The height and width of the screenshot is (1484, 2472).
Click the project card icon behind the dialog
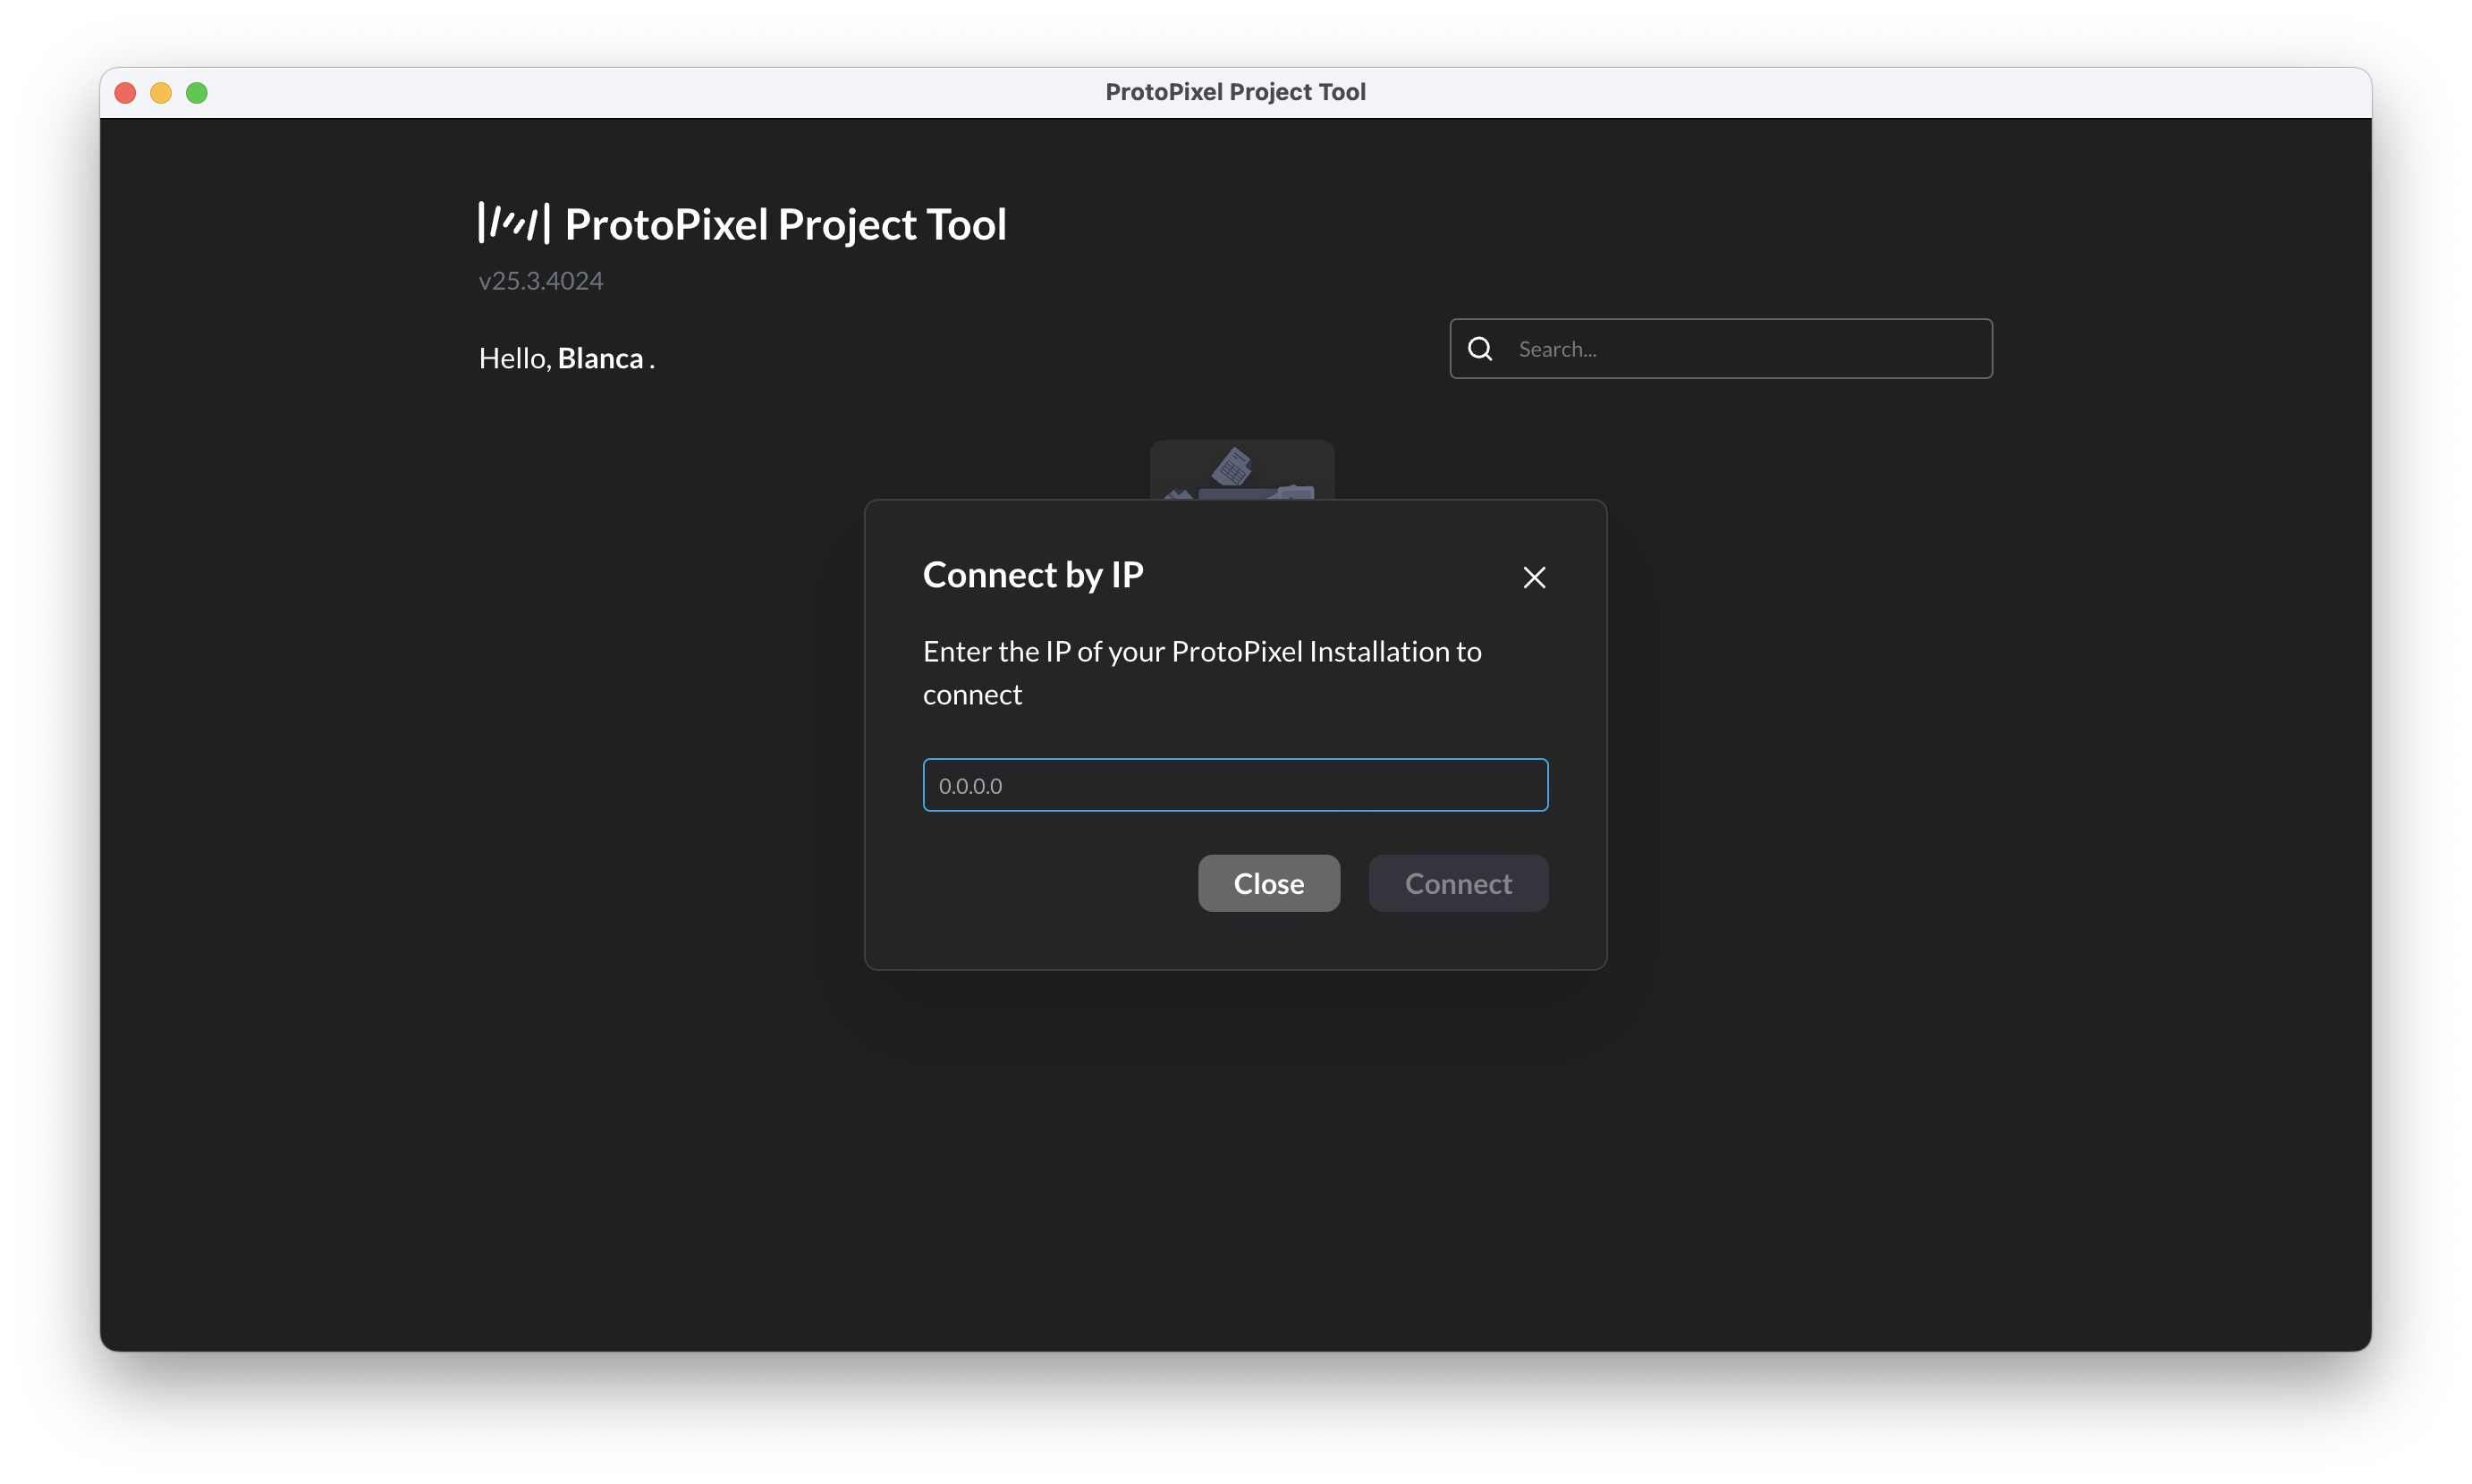point(1240,470)
